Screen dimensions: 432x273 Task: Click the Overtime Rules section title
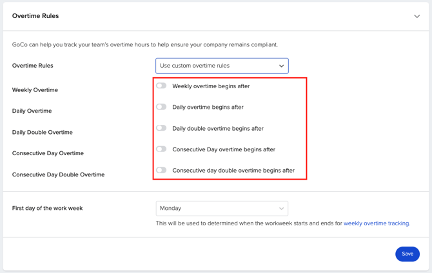point(35,16)
